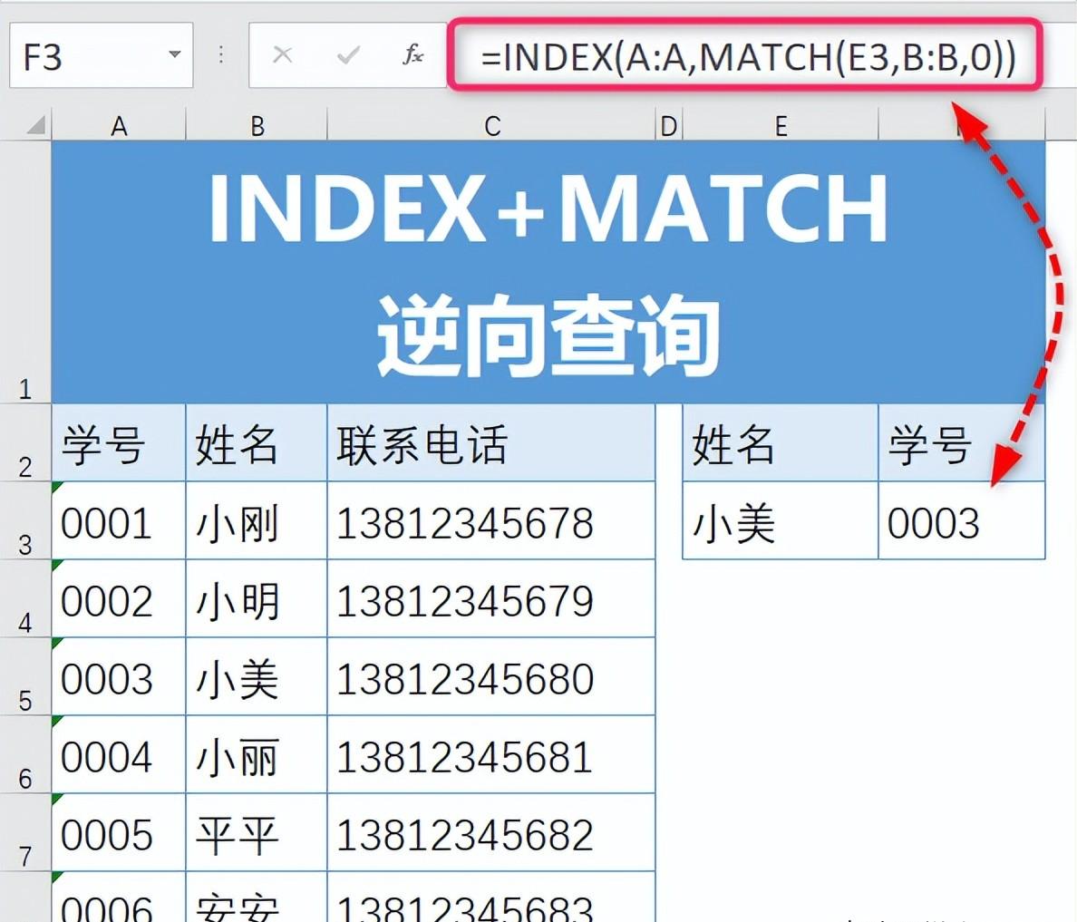Click the formula bar with INDEX formula
The image size is (1077, 922).
tap(746, 55)
